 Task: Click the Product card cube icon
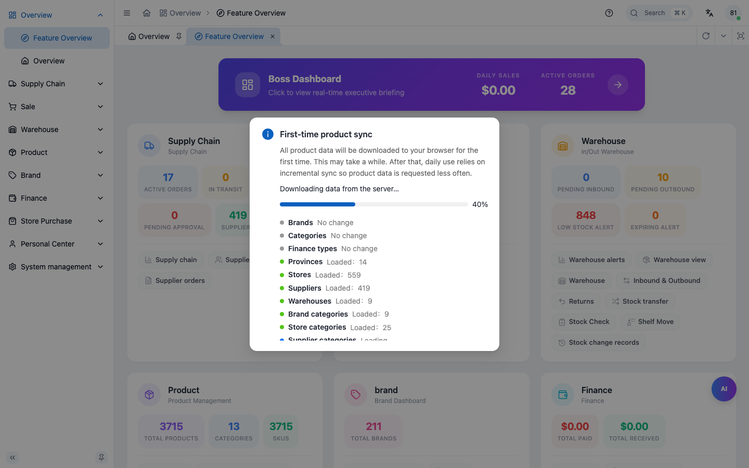point(149,395)
